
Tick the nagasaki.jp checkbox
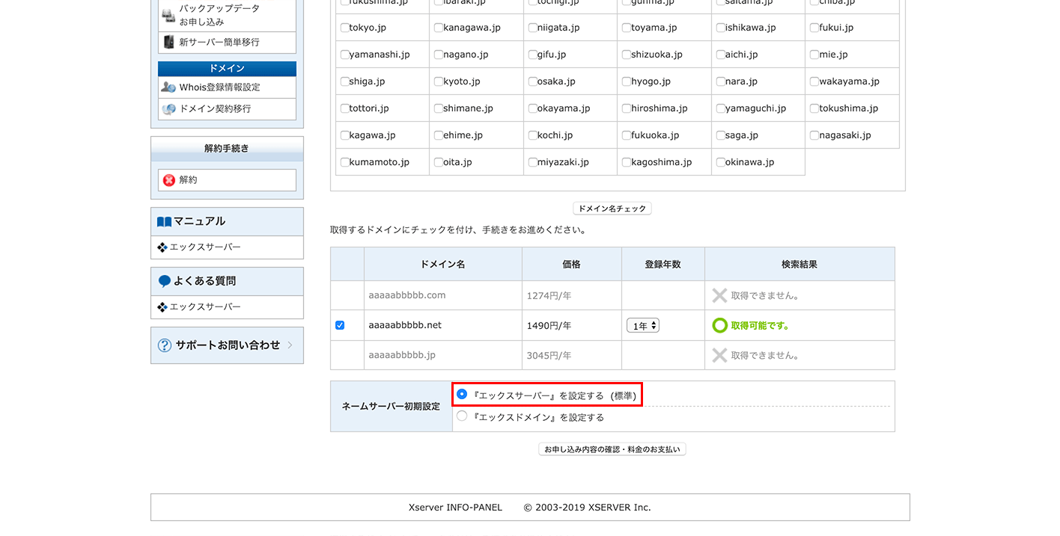(814, 135)
